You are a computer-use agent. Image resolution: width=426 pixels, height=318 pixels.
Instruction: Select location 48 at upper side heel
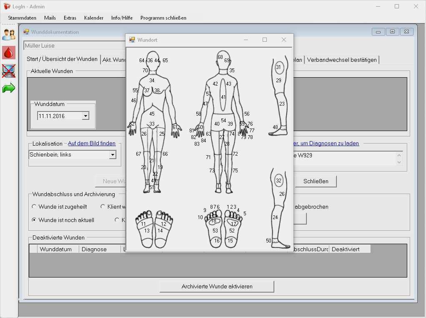coord(275,127)
